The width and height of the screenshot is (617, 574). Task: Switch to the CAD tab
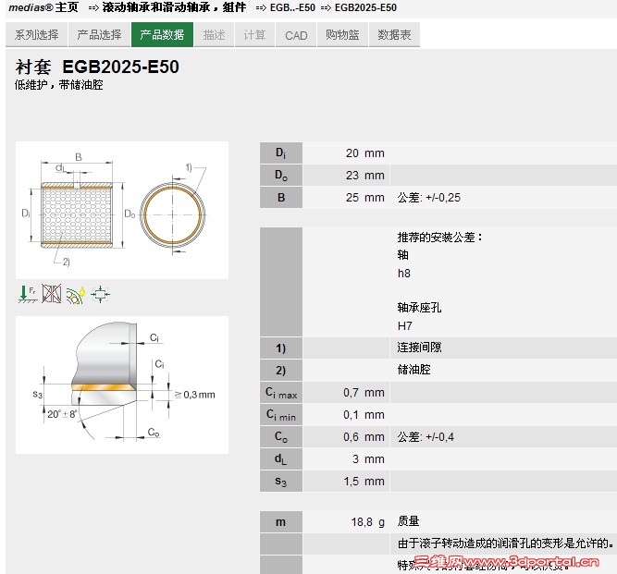pos(296,34)
